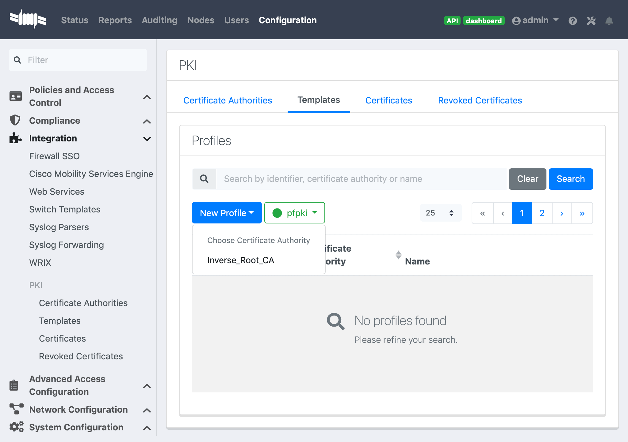Collapse the Integration section chevron
Viewport: 628px width, 442px height.
[x=147, y=139]
